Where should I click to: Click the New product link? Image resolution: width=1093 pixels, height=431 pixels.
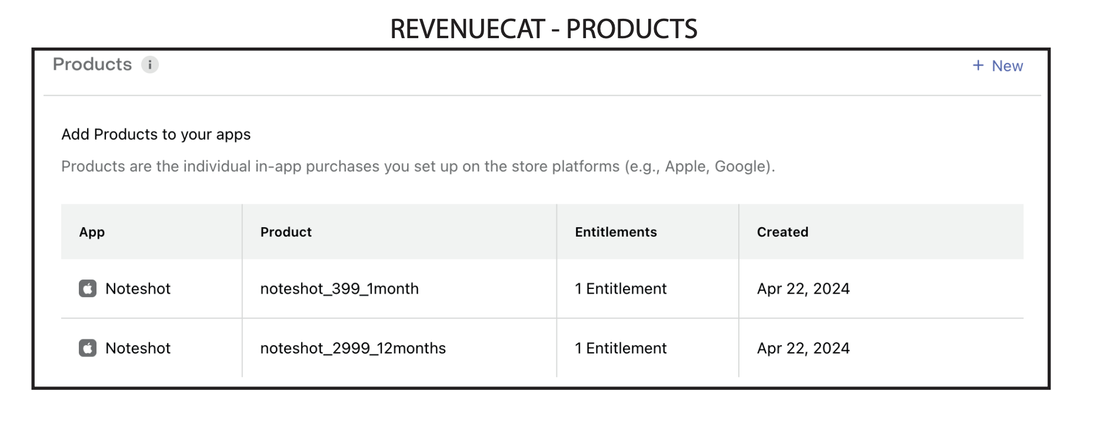pos(998,66)
